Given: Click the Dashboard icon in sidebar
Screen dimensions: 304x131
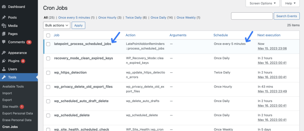Looking at the screenshot, I should coord(4,7).
